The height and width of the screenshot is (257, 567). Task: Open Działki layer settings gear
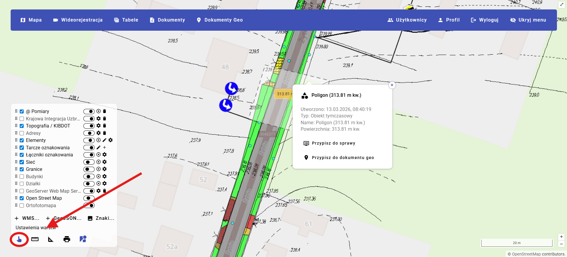click(104, 184)
